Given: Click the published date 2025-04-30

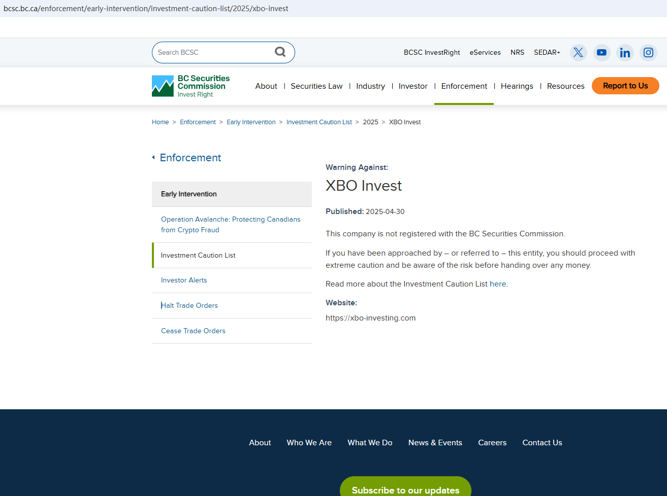Looking at the screenshot, I should pos(385,211).
